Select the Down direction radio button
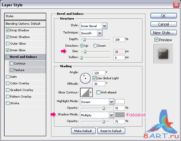181x141 pixels. tap(95, 46)
